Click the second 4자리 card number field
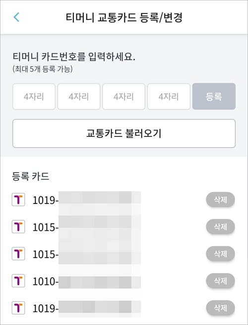The width and height of the screenshot is (248, 325). 79,97
